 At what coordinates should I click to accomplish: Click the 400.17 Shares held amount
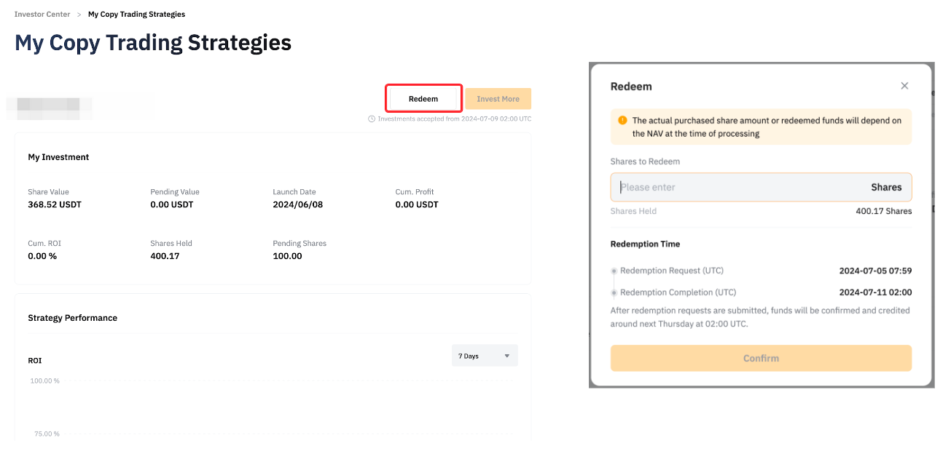(x=883, y=211)
